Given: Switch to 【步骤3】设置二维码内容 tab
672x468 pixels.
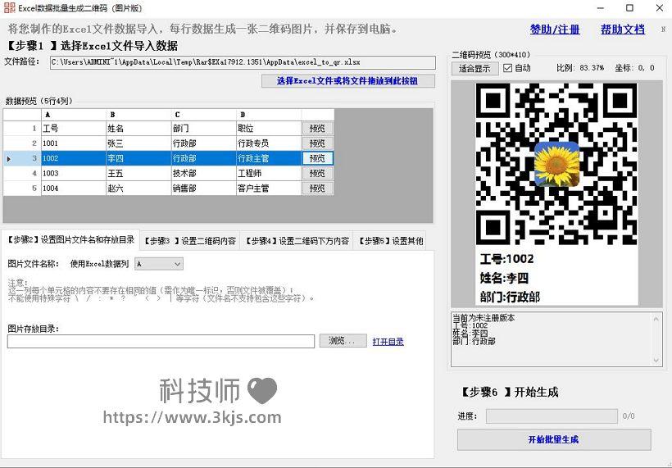Looking at the screenshot, I should tap(190, 241).
